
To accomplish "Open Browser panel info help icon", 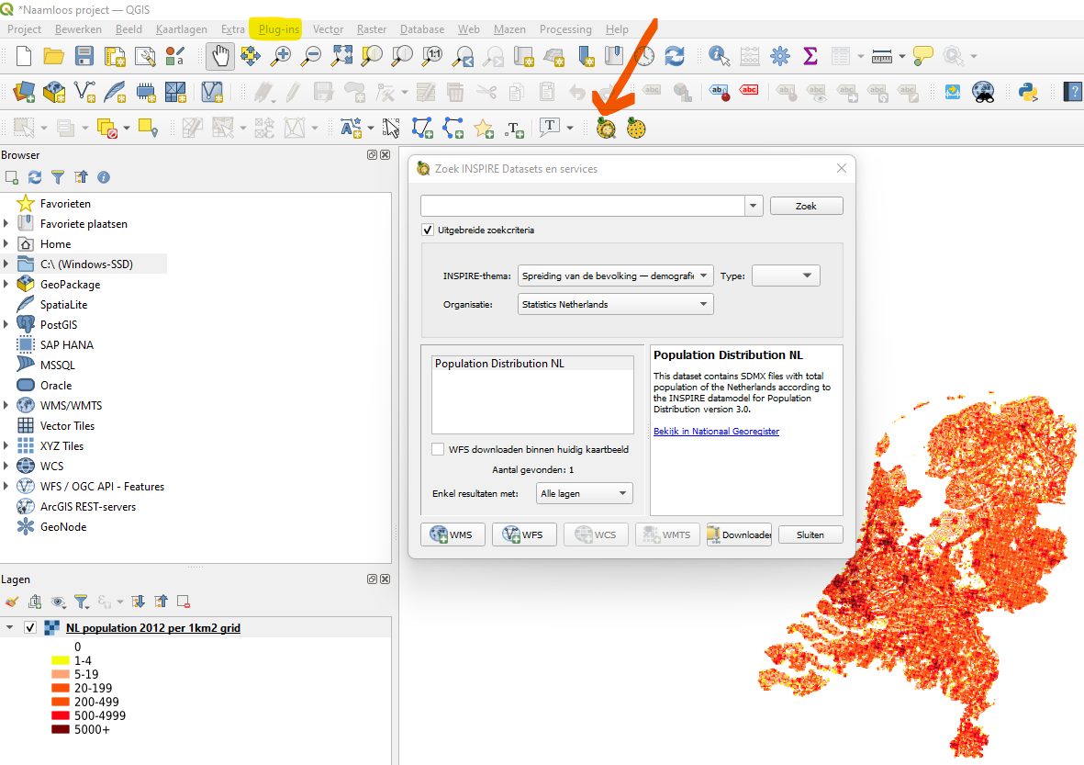I will pyautogui.click(x=104, y=178).
